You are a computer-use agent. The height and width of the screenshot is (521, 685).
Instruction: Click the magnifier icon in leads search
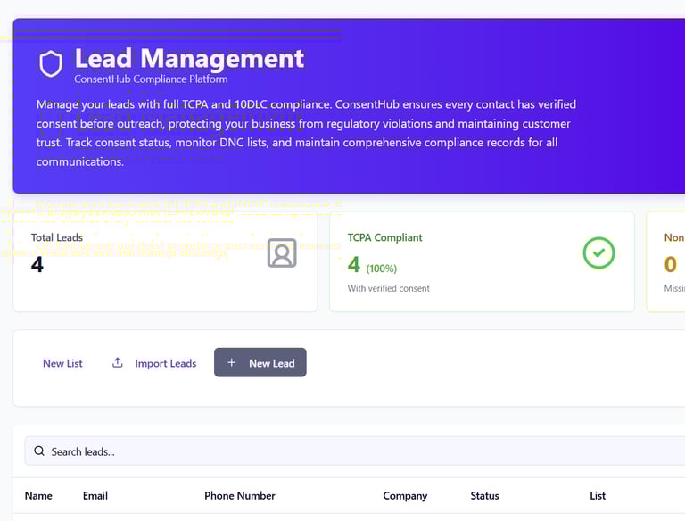click(x=39, y=451)
